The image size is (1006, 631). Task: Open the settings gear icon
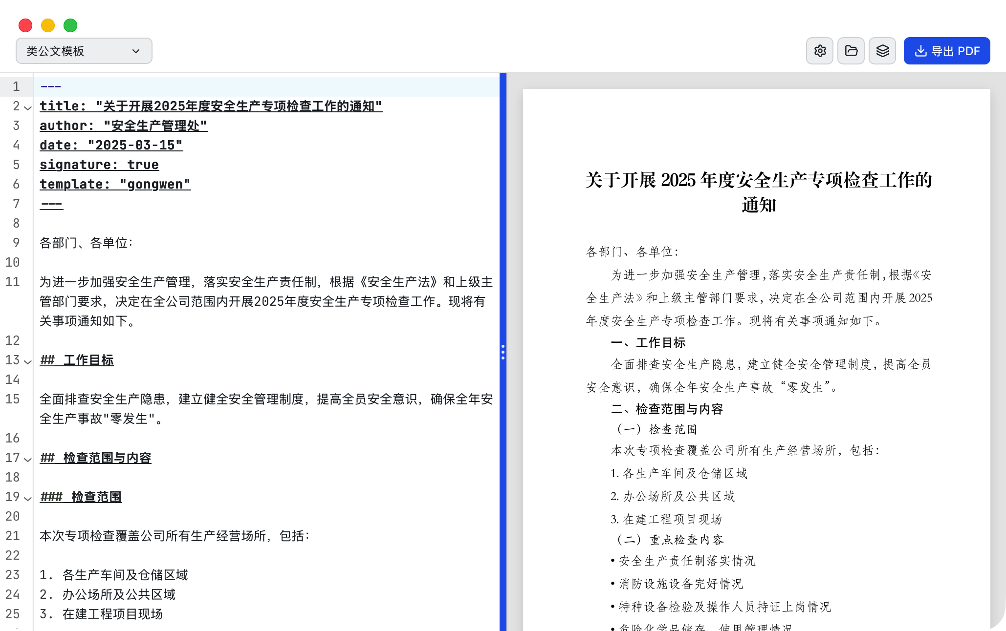820,50
